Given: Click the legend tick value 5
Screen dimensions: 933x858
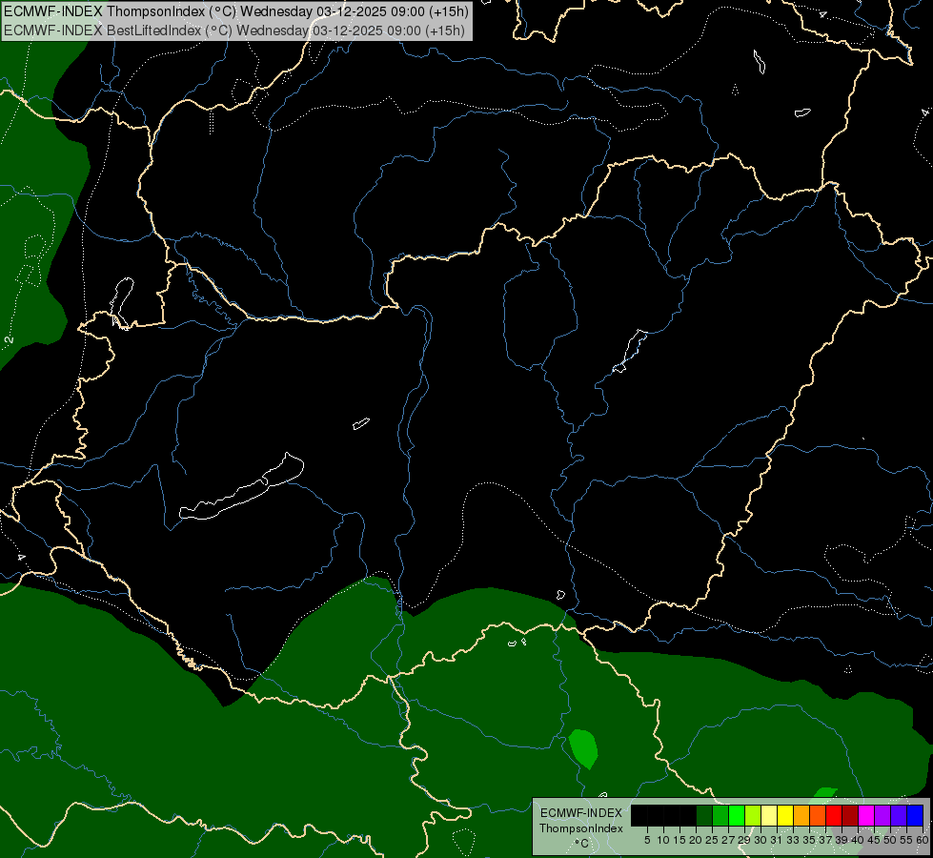Looking at the screenshot, I should [x=647, y=840].
